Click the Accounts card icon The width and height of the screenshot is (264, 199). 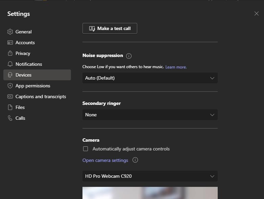10,42
